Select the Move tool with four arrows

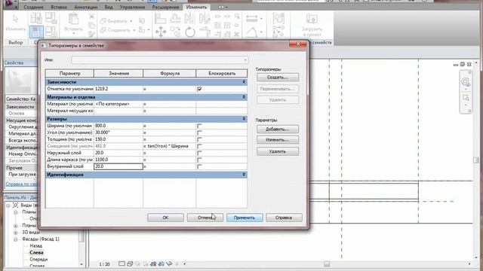tap(161, 32)
